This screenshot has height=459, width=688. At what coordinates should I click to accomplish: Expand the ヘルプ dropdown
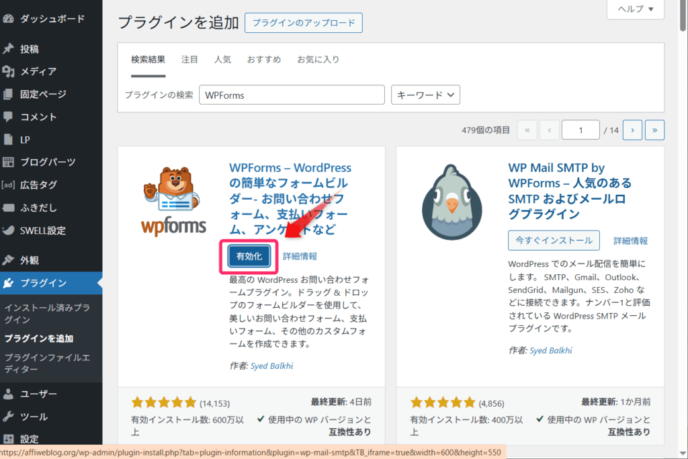pos(636,9)
